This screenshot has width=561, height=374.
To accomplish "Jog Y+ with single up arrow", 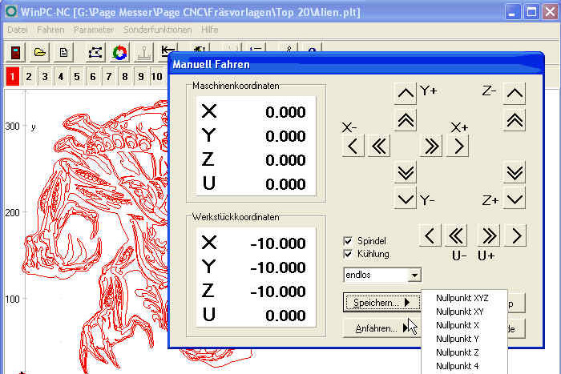I will point(406,94).
